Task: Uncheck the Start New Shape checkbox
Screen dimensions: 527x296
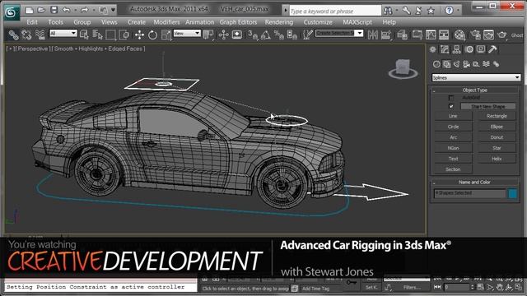Action: (451, 106)
